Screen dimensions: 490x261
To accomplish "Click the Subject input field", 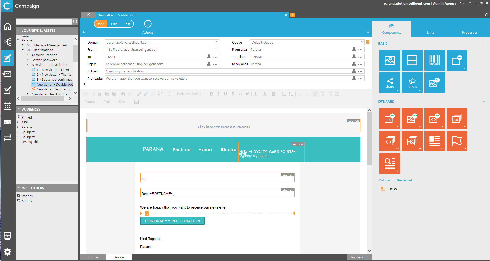I will [228, 71].
